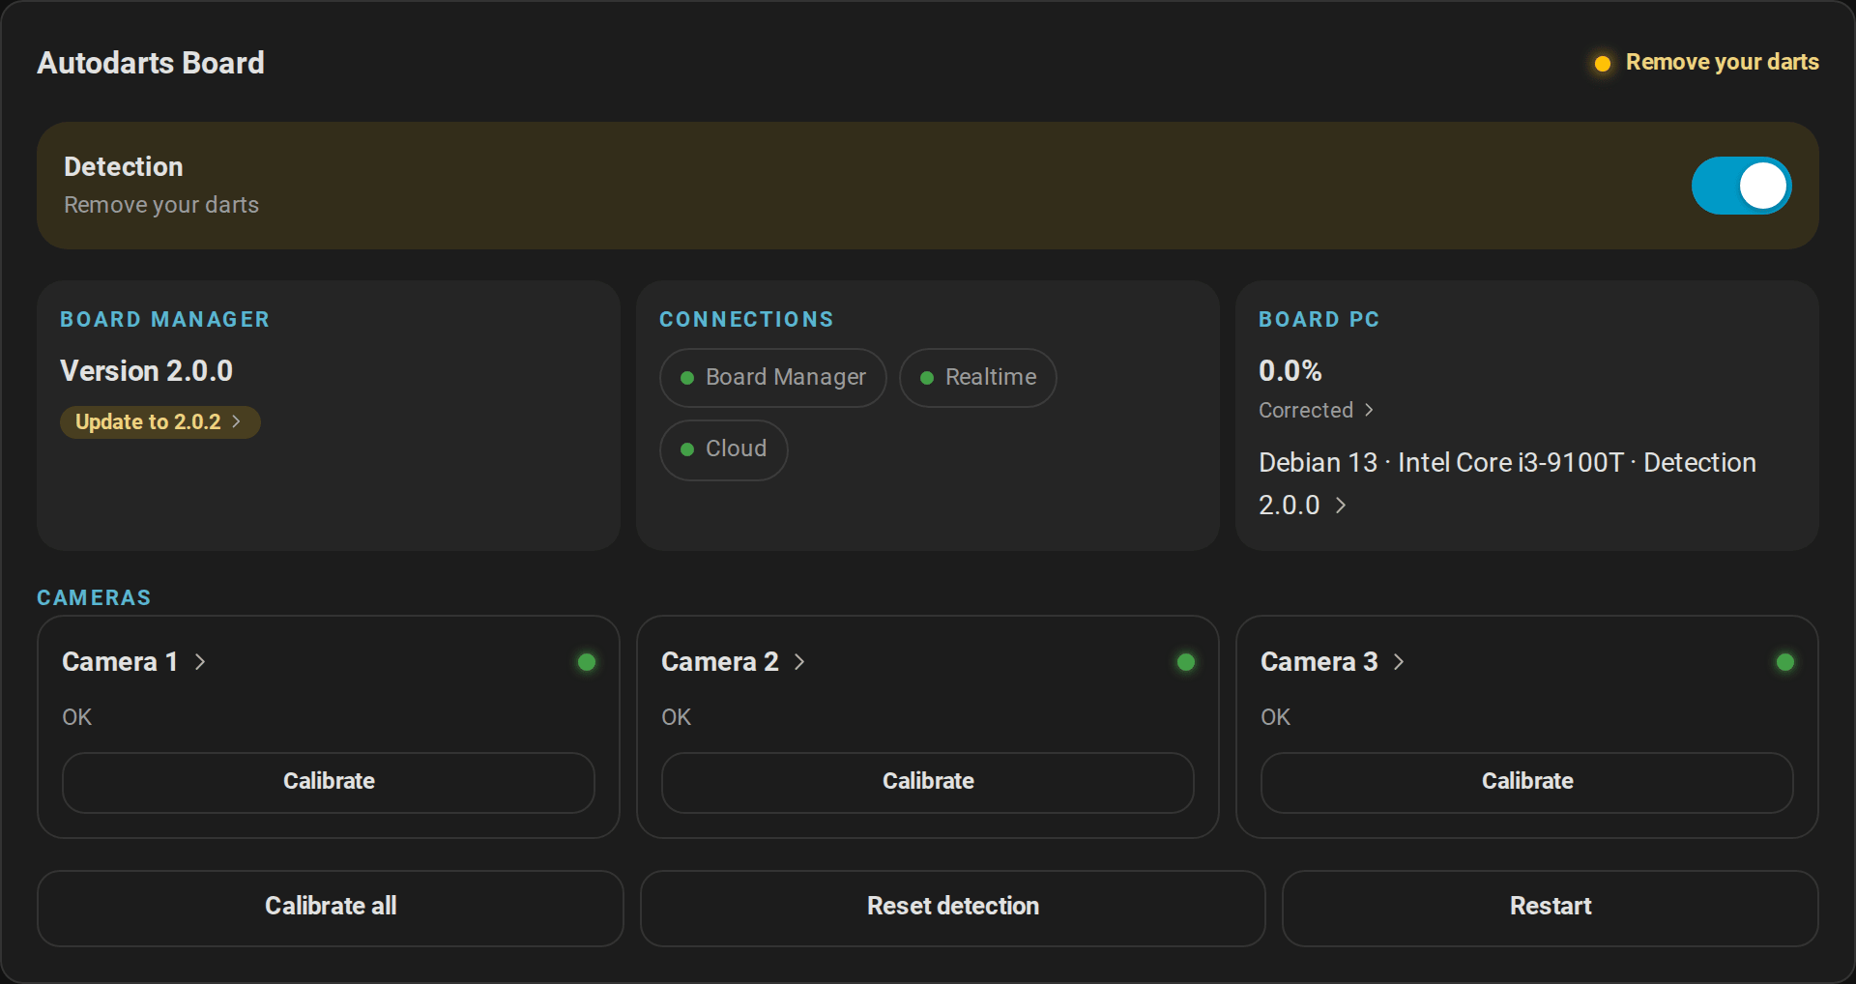Open the Update to 2.0.2 badge
1856x984 pixels.
(x=160, y=422)
